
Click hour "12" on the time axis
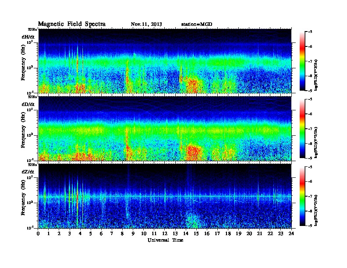click(x=165, y=233)
